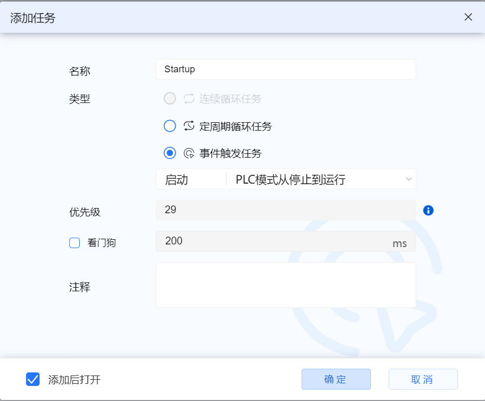Select the 定周期循环任务 radio button
Viewport: 485px width, 401px height.
click(x=169, y=126)
